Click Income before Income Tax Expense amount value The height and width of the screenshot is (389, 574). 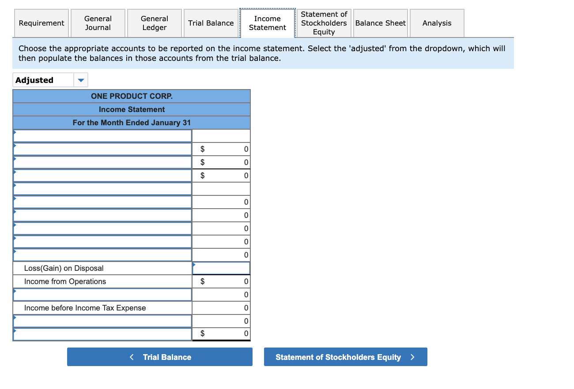[x=221, y=308]
